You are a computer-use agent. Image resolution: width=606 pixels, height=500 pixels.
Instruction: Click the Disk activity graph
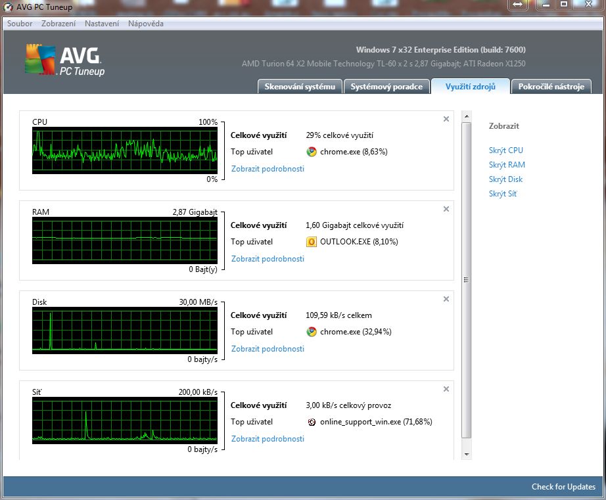tap(125, 330)
